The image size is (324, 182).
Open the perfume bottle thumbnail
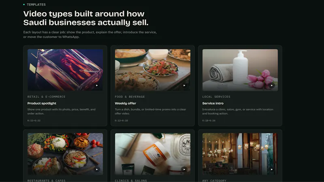click(x=65, y=70)
